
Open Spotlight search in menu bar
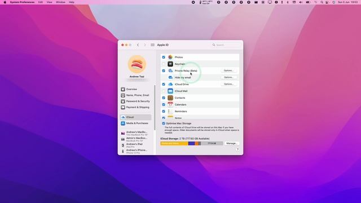click(x=322, y=2)
